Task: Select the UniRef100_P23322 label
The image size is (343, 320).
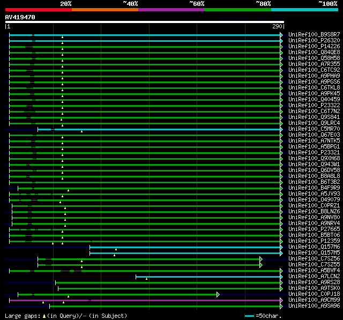Action: (314, 106)
